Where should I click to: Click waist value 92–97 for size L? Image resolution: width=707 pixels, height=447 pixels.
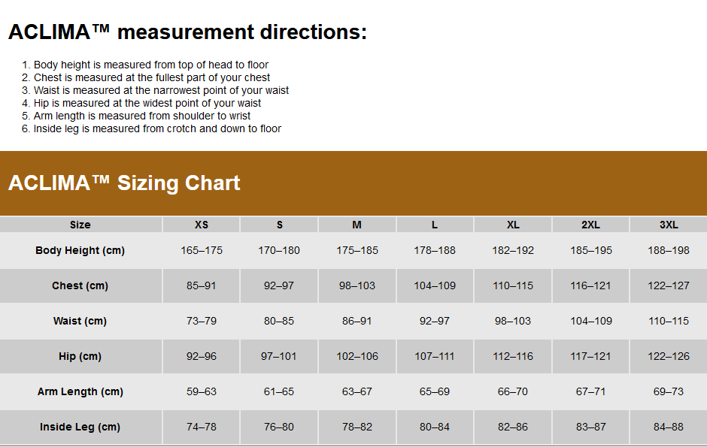point(435,321)
